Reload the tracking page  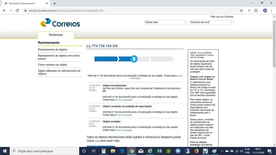(17, 10)
